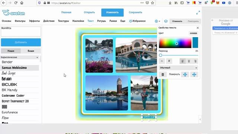
Task: Expand Кириллические font category dropdown
Action: click(x=20, y=57)
